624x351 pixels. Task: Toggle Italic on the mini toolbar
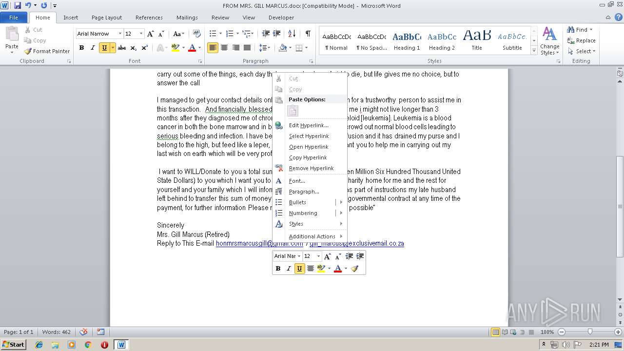coord(289,269)
